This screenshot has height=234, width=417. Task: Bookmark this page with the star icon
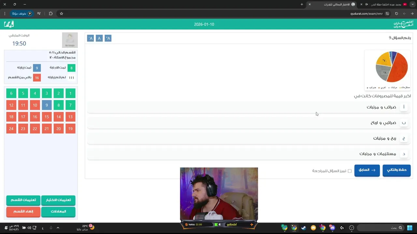[x=61, y=14]
